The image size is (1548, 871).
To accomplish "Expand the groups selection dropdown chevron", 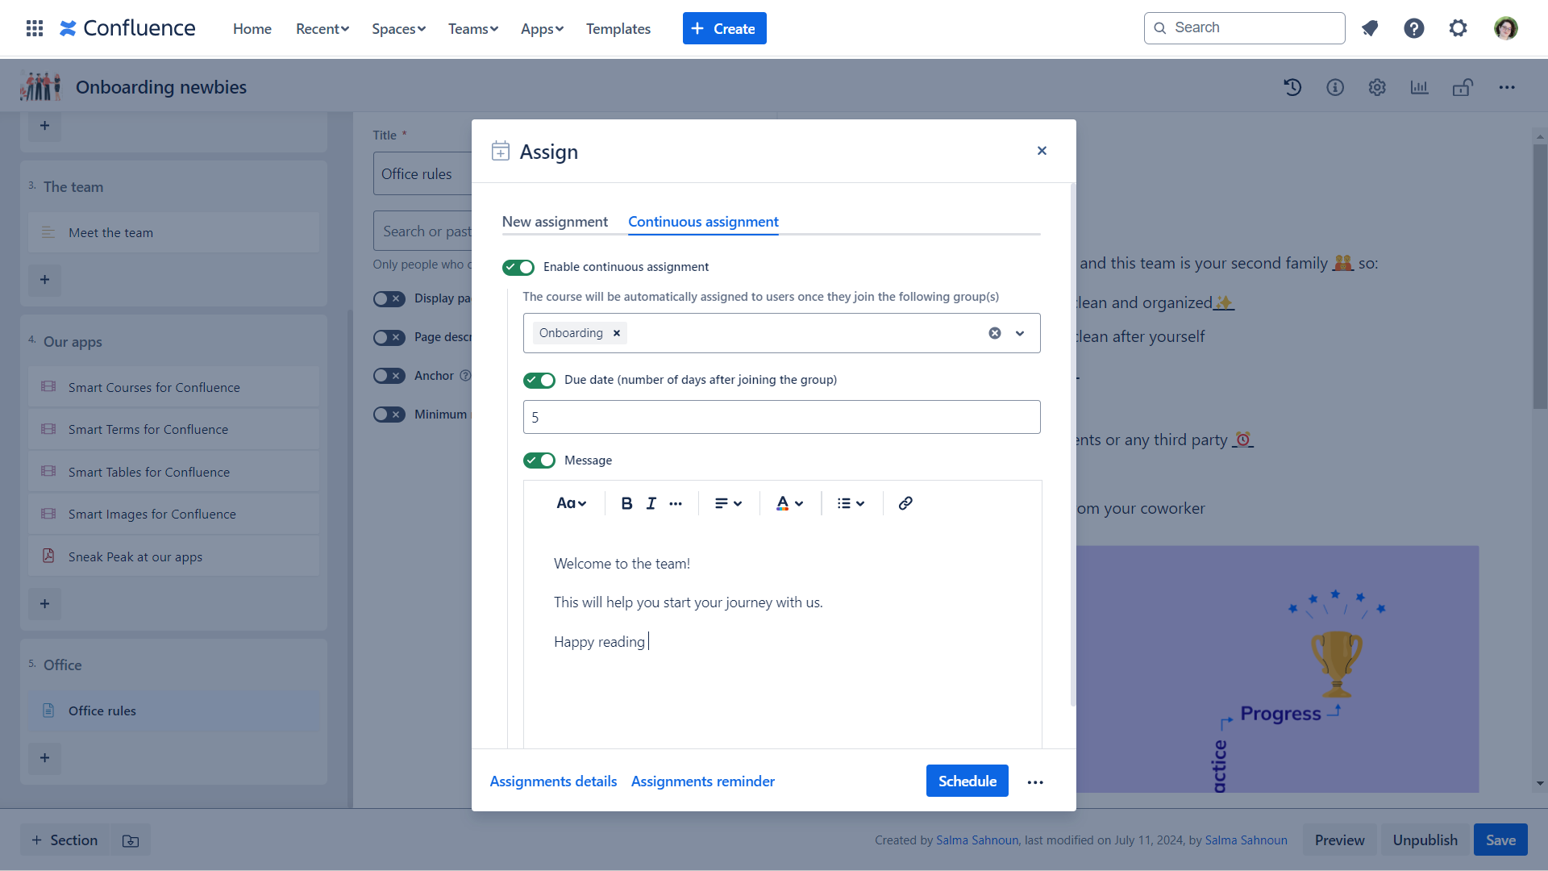I will tap(1020, 333).
